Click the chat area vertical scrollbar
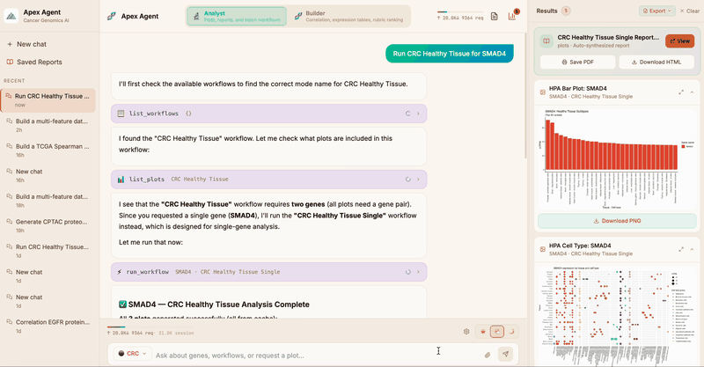Screen dimensions: 704x367 (524, 96)
